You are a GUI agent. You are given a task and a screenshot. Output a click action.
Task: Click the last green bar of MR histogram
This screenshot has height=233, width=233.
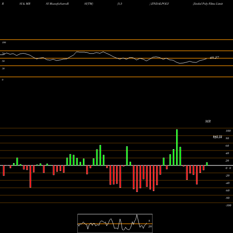click(207, 164)
